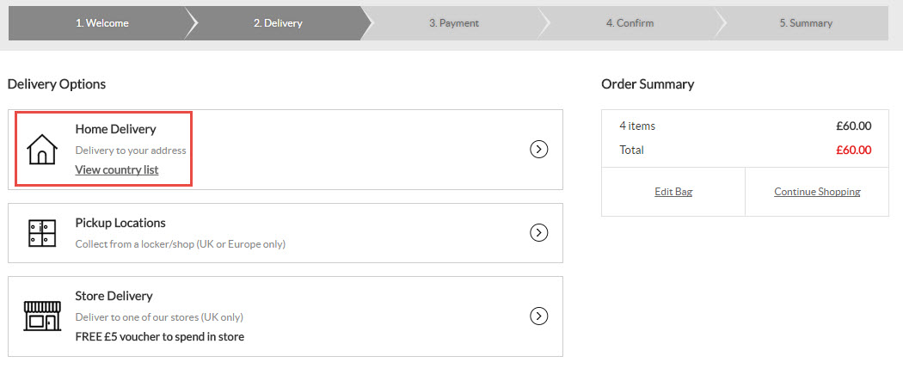Choose Store Delivery using its arrow circle

[x=538, y=316]
